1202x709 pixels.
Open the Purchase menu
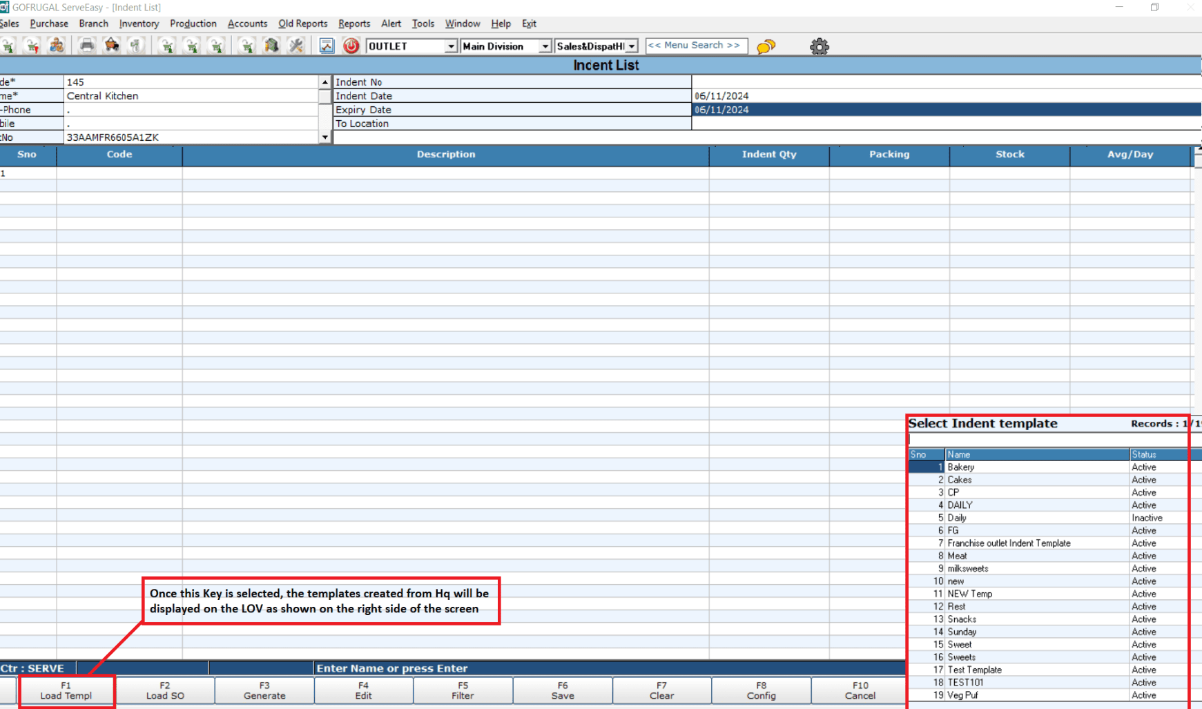(x=49, y=23)
